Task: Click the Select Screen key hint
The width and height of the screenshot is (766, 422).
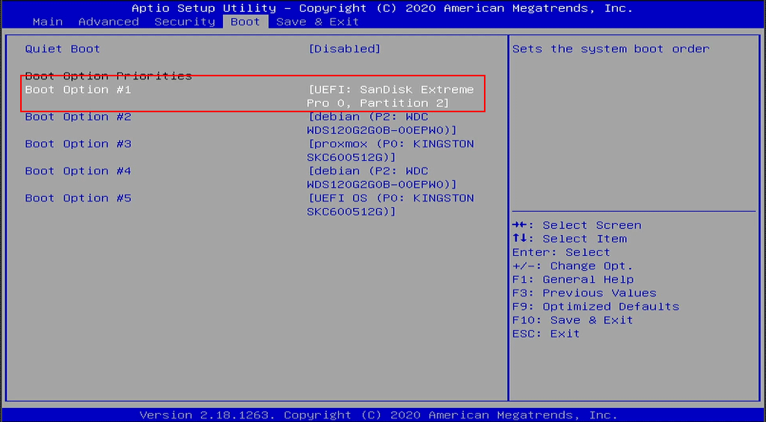Action: coord(577,226)
